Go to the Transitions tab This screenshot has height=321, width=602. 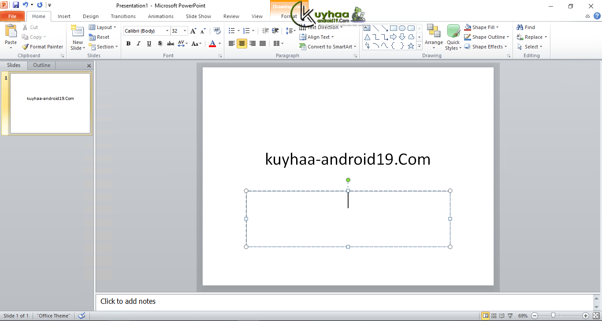tap(123, 16)
